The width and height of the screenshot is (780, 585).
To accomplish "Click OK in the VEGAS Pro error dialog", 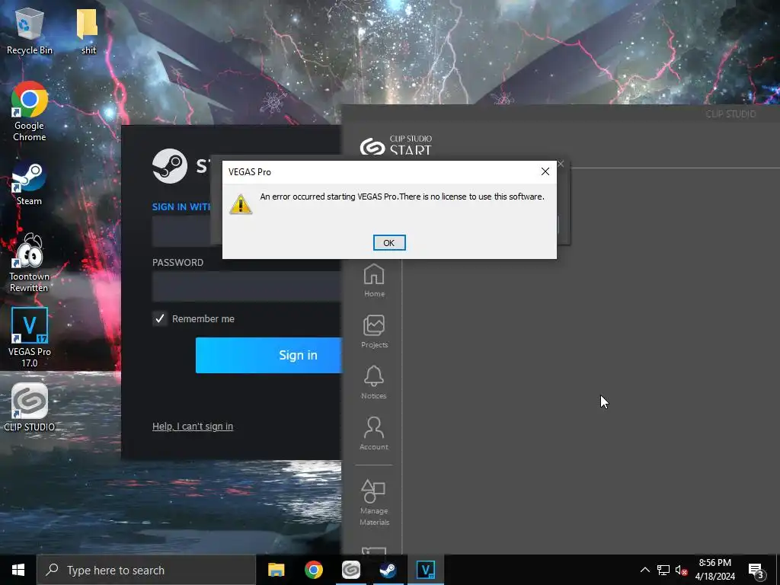I will tap(389, 243).
